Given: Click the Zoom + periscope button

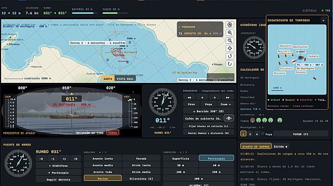Looking at the screenshot, I should coord(226,104).
